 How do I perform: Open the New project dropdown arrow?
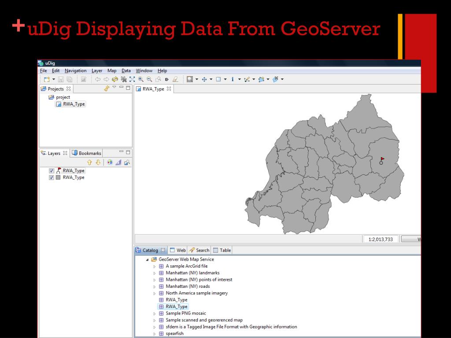[x=53, y=79]
